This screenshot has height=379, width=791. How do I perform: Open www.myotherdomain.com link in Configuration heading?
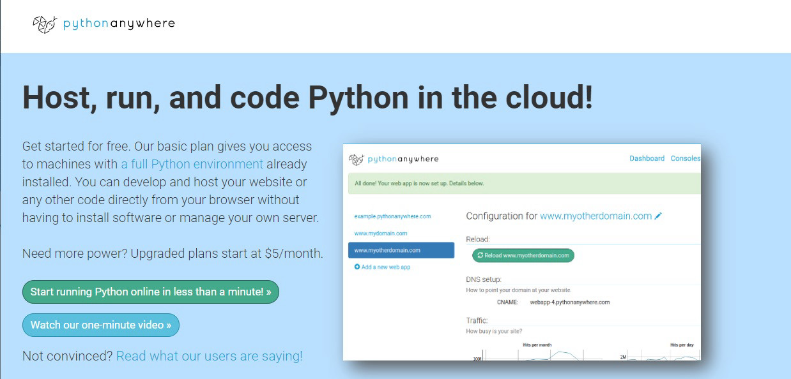click(x=595, y=216)
